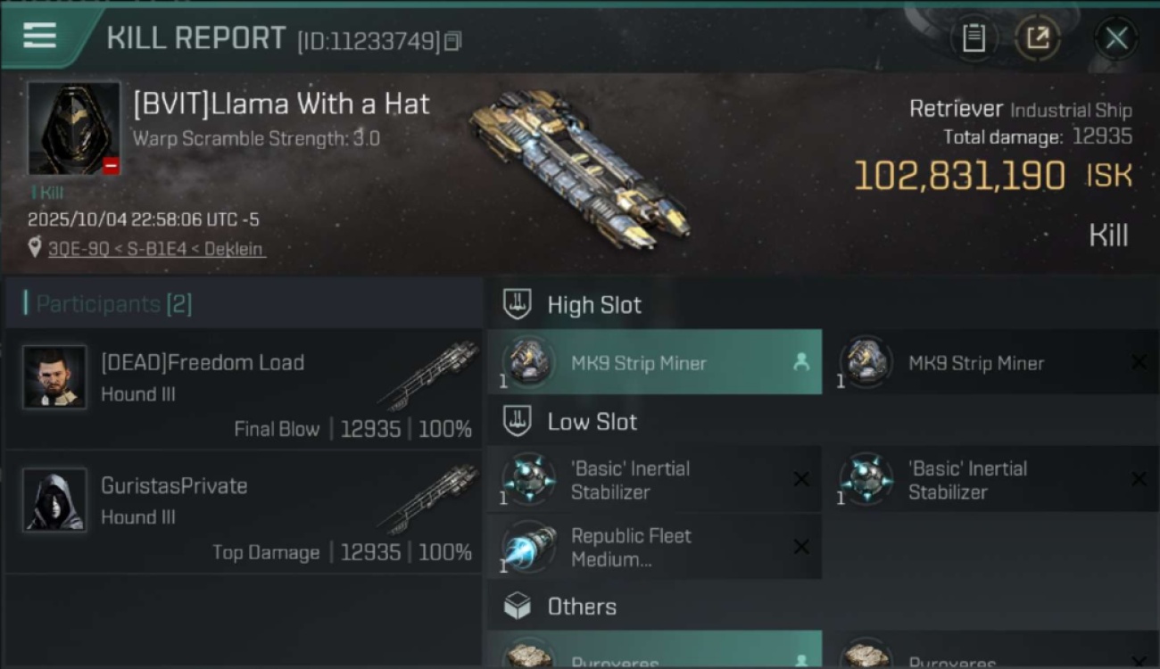Image resolution: width=1160 pixels, height=669 pixels.
Task: Click the Low Slot shield icon
Action: pos(518,421)
